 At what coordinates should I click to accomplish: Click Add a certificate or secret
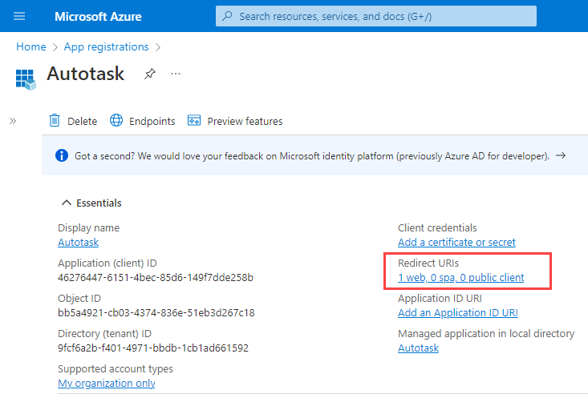coord(456,243)
